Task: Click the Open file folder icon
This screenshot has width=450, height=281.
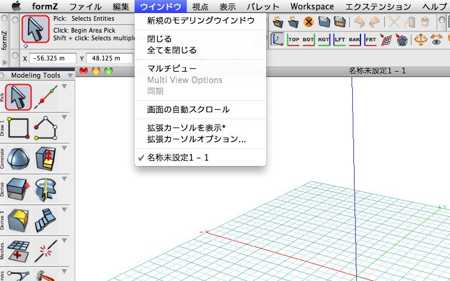Action: [x=278, y=22]
